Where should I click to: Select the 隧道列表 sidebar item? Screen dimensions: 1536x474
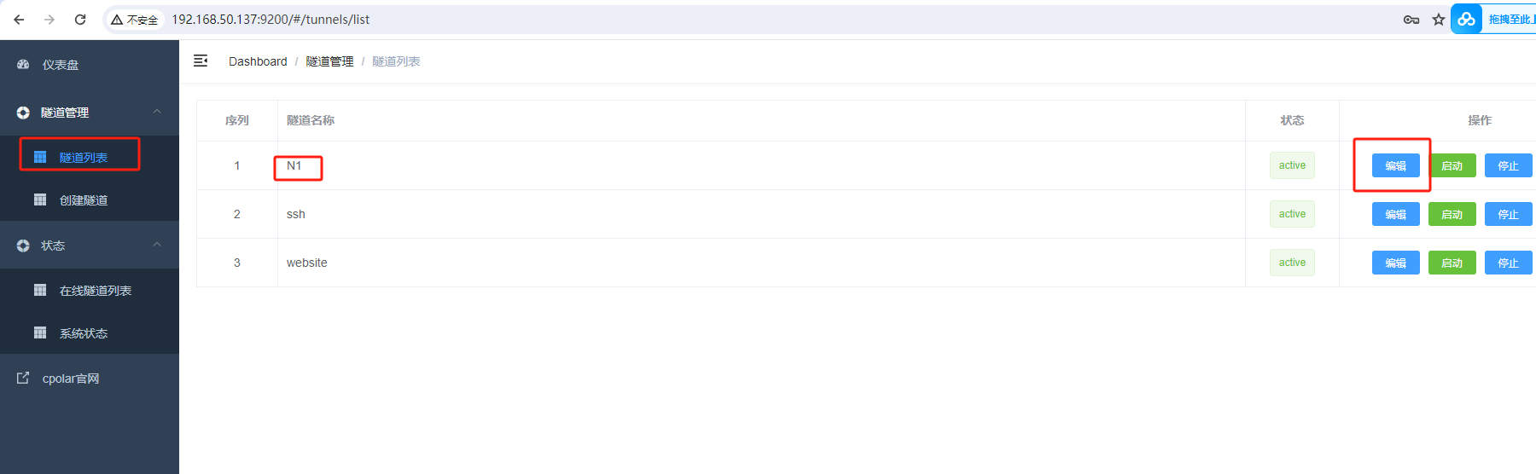point(84,158)
